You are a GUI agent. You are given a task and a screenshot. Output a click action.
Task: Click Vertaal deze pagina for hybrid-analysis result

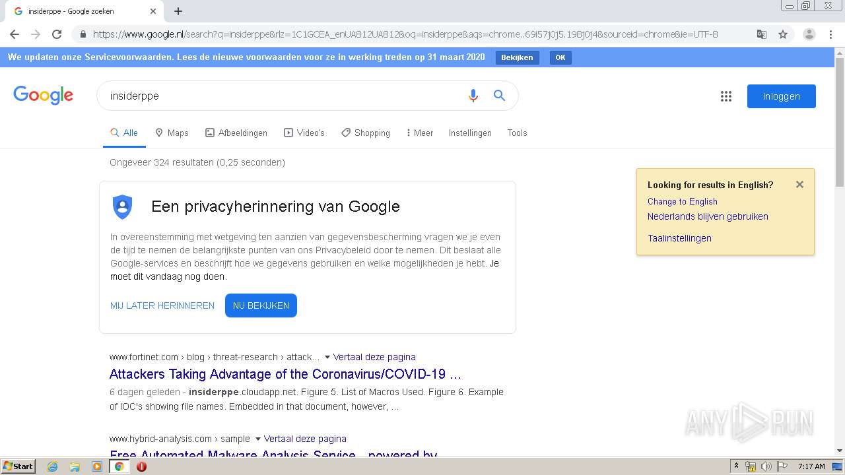(305, 439)
